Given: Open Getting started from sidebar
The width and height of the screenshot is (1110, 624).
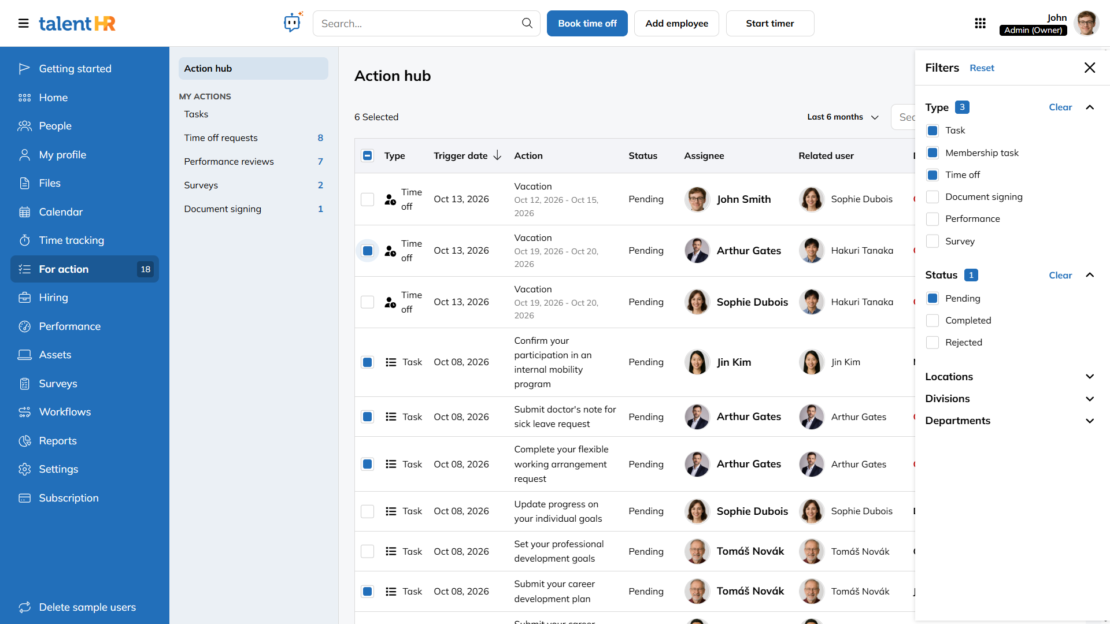Looking at the screenshot, I should tap(84, 69).
